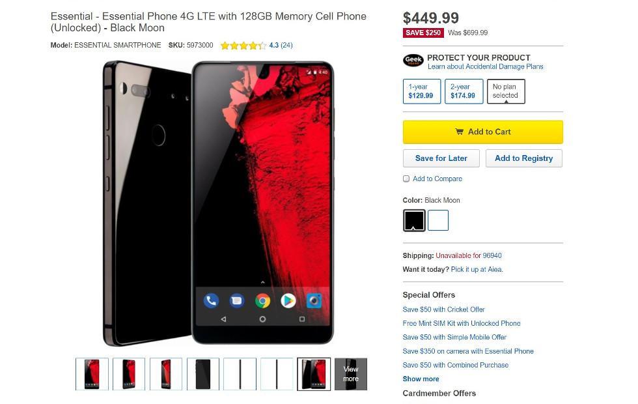Open Pick it up at Aiea link

pos(477,269)
